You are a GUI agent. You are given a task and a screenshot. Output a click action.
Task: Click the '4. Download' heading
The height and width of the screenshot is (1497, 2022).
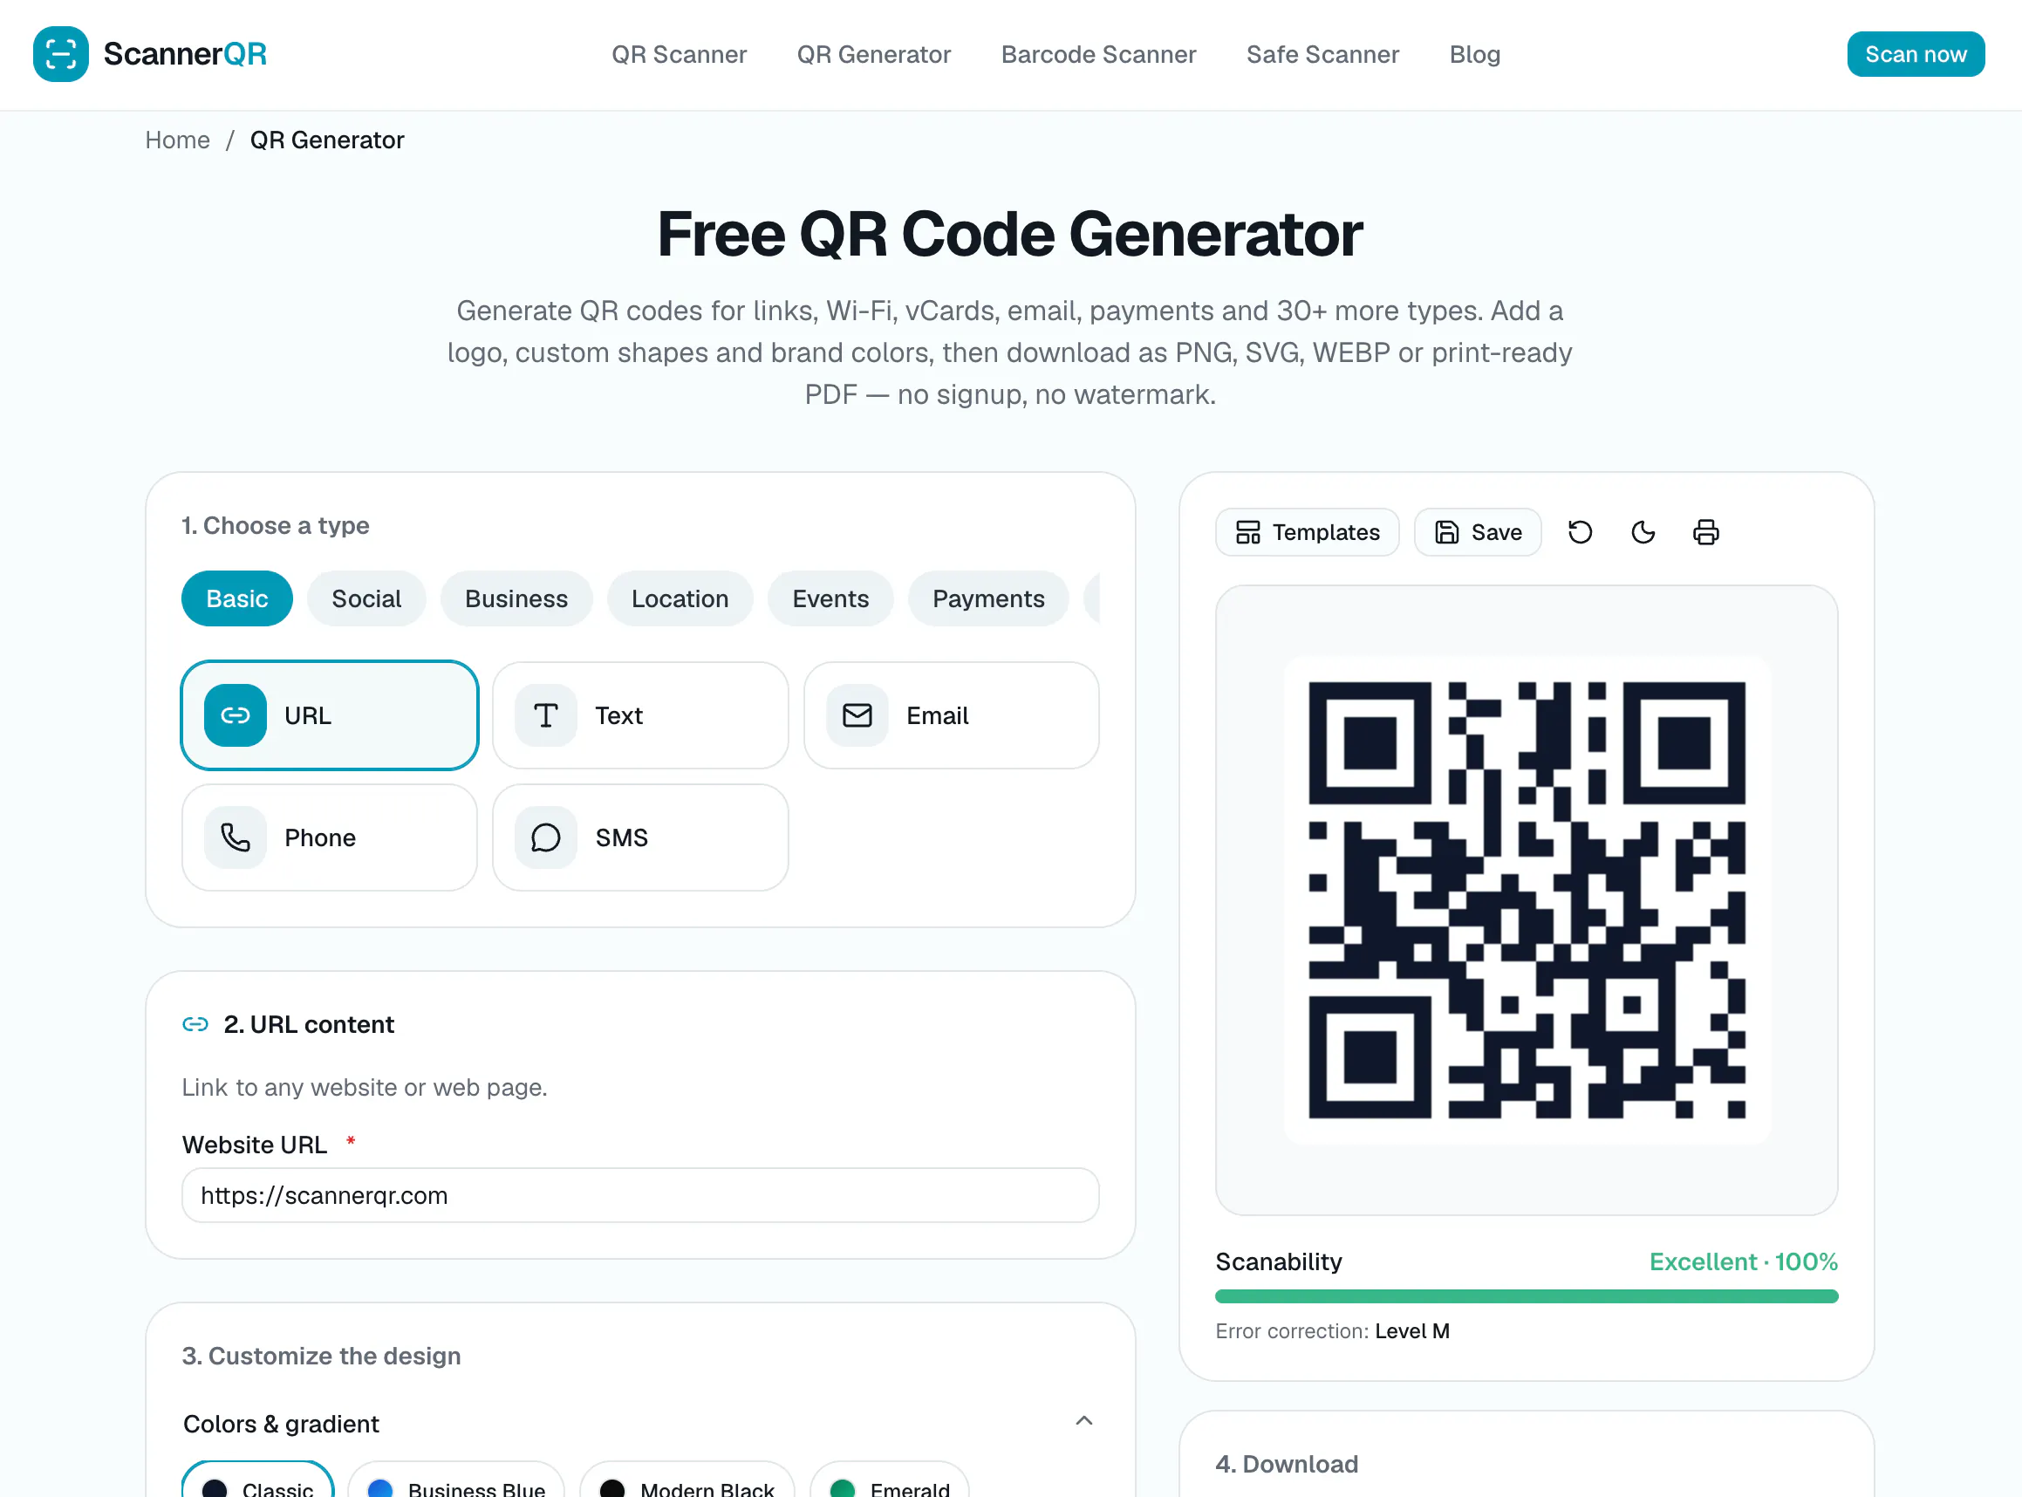point(1287,1464)
